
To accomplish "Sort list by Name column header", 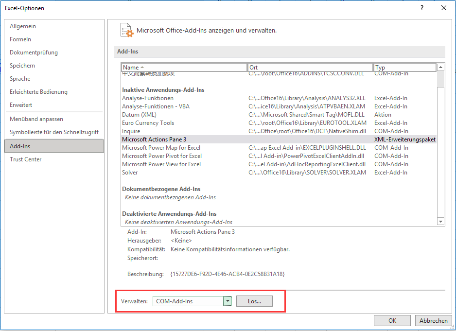I will click(184, 67).
